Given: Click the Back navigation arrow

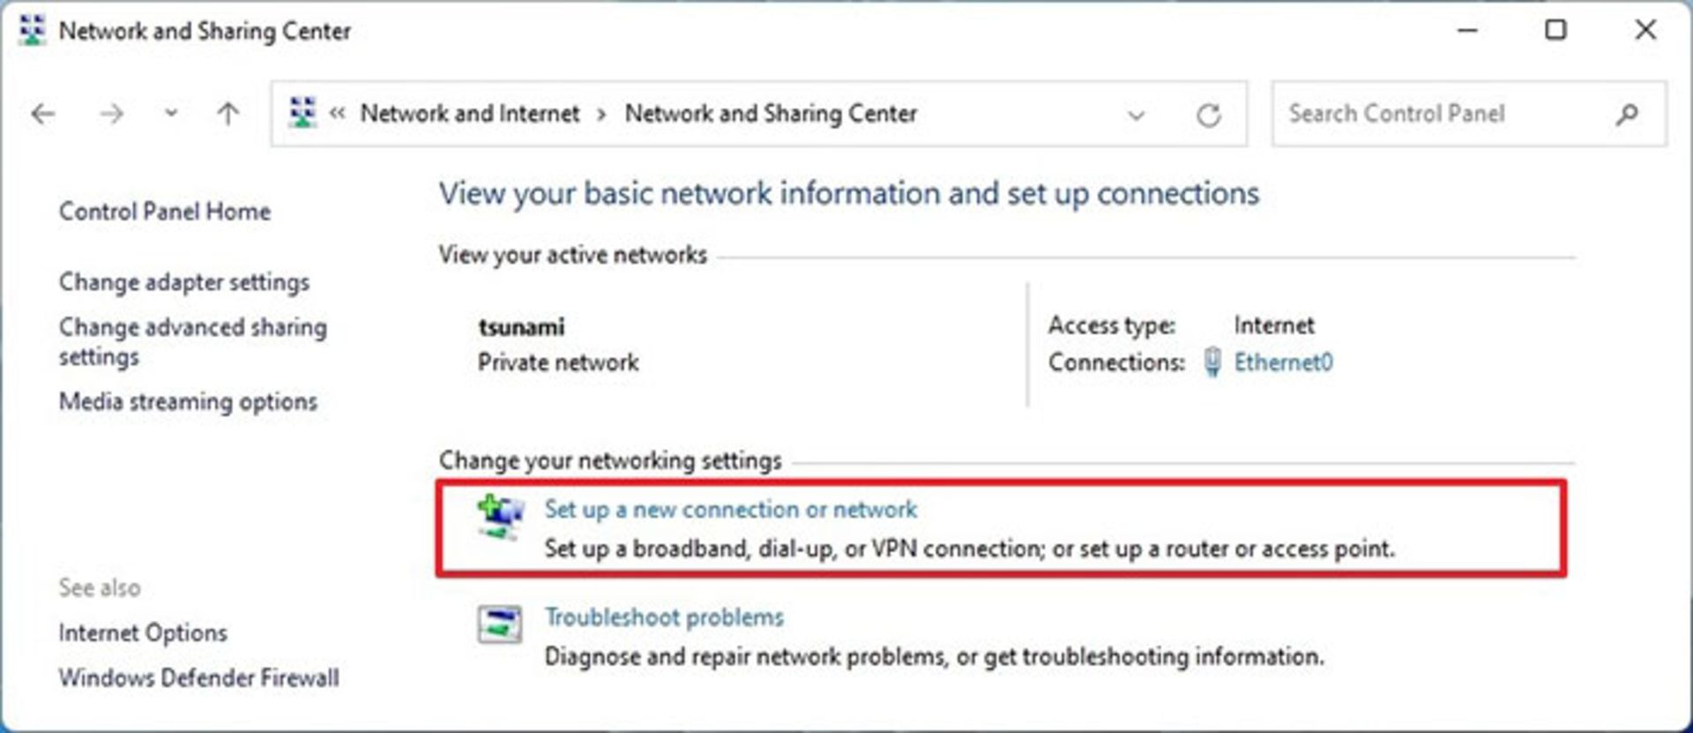Looking at the screenshot, I should pos(43,114).
